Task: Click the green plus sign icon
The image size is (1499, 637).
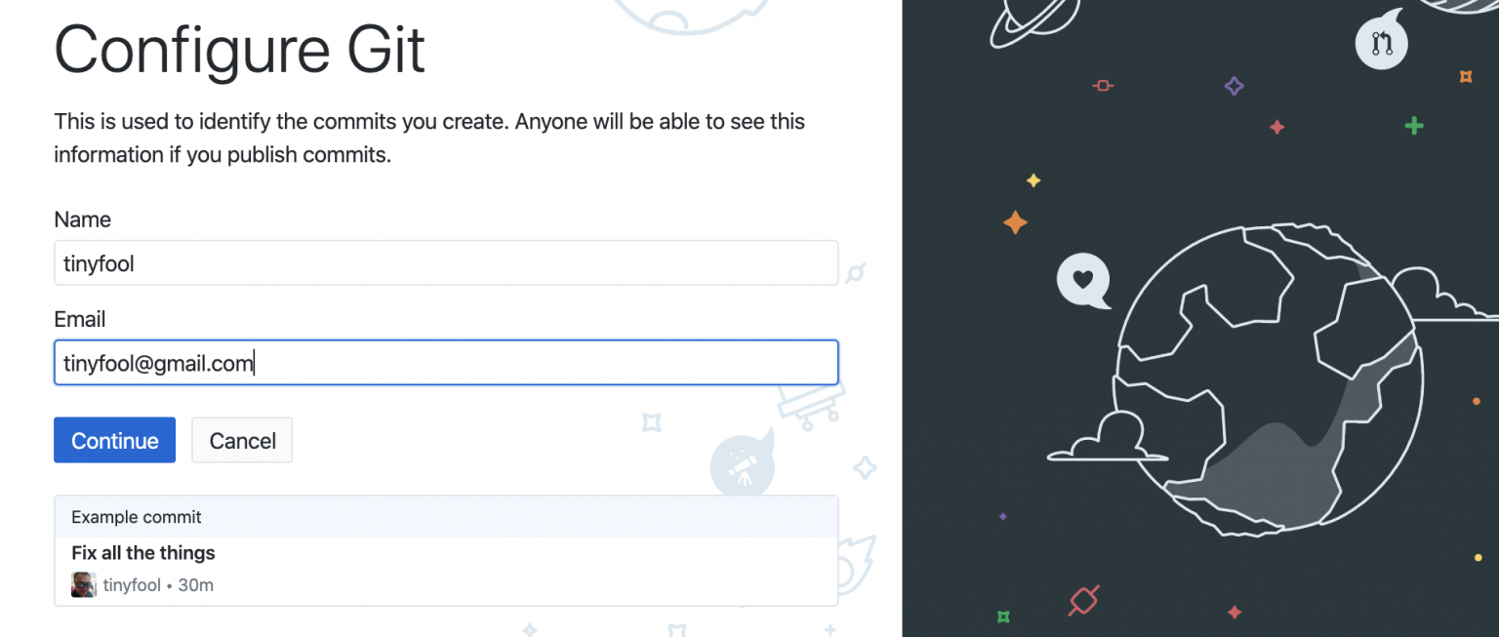Action: tap(1413, 126)
